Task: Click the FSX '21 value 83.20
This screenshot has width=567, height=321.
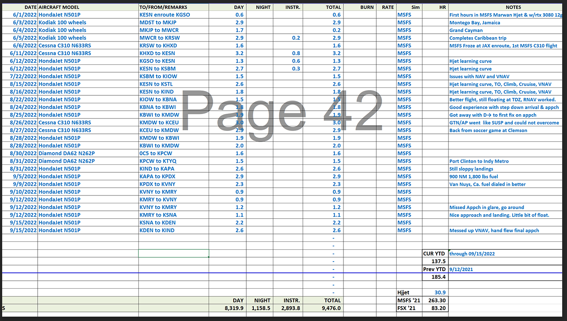Action: click(435, 308)
